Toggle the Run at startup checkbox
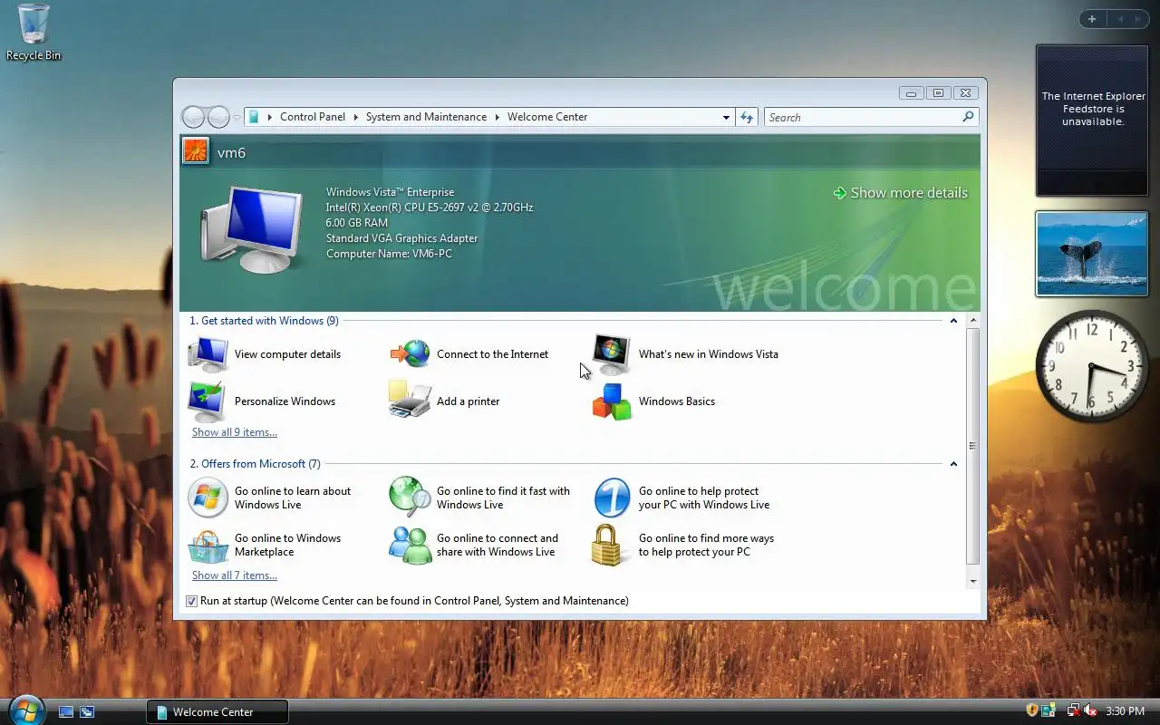 click(191, 601)
